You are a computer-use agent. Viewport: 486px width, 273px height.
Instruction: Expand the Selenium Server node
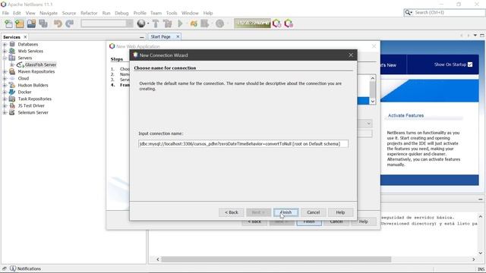(x=5, y=112)
